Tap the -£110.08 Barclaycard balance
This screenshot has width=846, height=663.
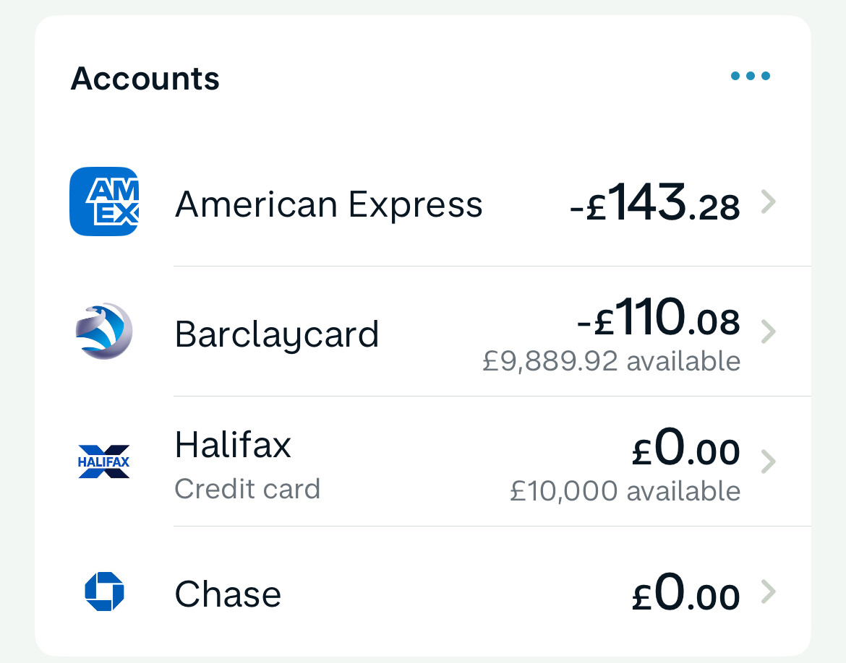(x=659, y=321)
